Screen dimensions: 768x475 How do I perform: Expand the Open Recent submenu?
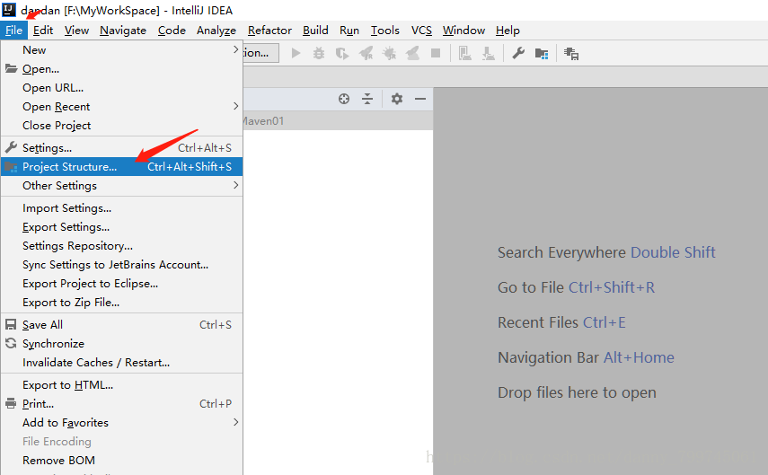coord(121,106)
